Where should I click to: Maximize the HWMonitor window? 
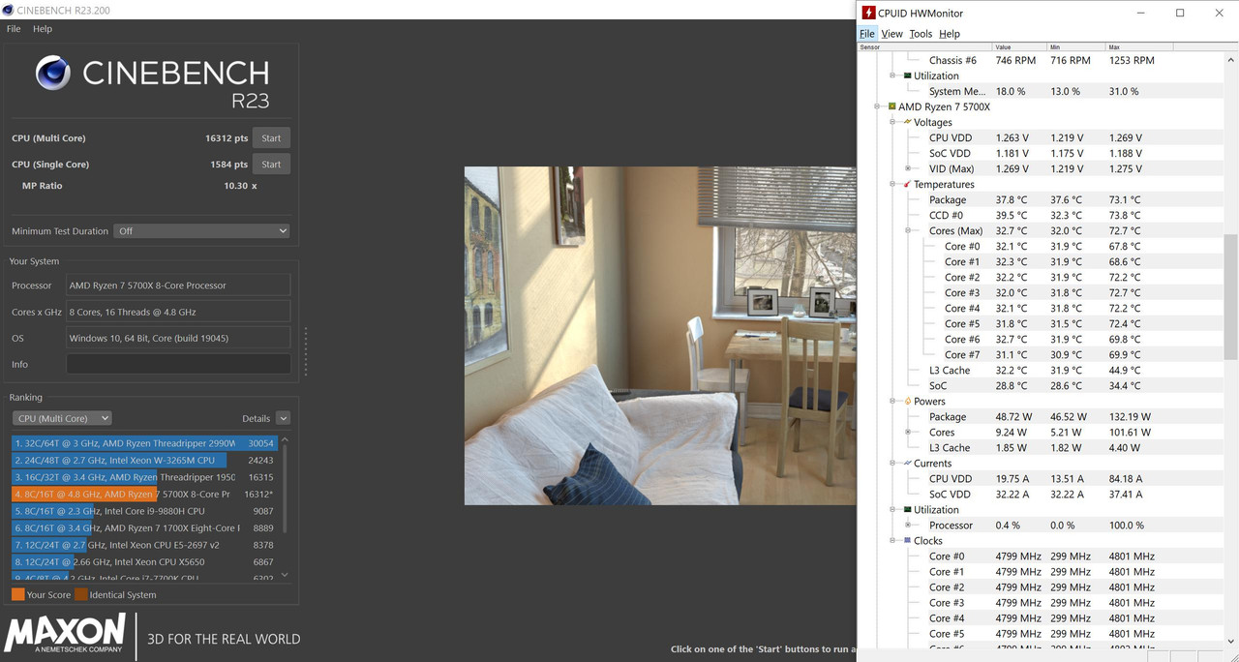pyautogui.click(x=1180, y=13)
